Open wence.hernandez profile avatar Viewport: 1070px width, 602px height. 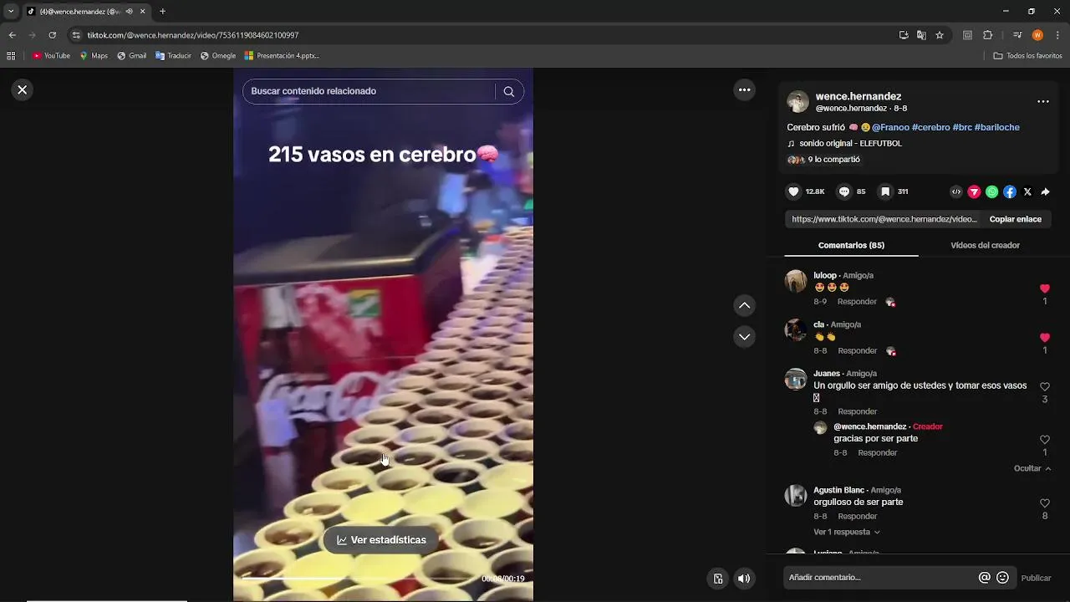(797, 101)
